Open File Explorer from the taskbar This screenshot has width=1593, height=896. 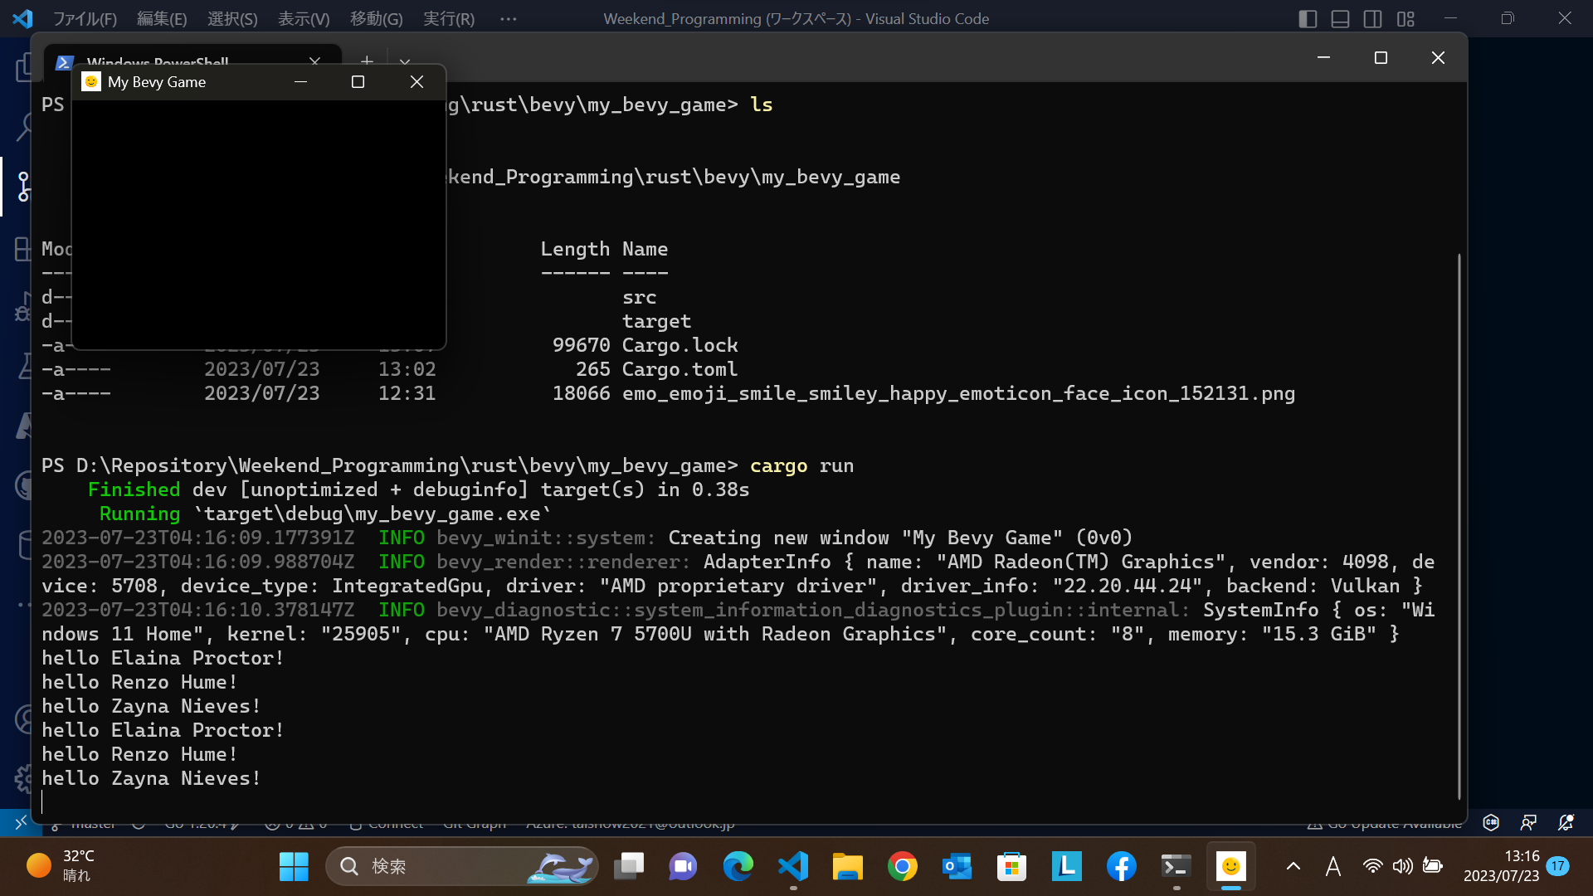(848, 866)
